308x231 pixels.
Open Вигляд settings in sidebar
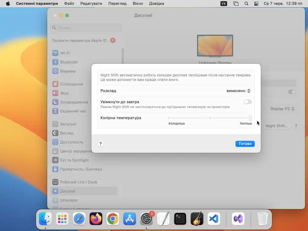coord(63,133)
